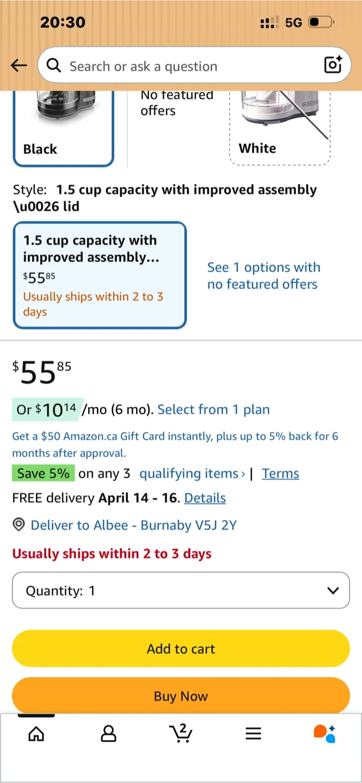
Task: Go to the Home tab icon
Action: tap(36, 734)
